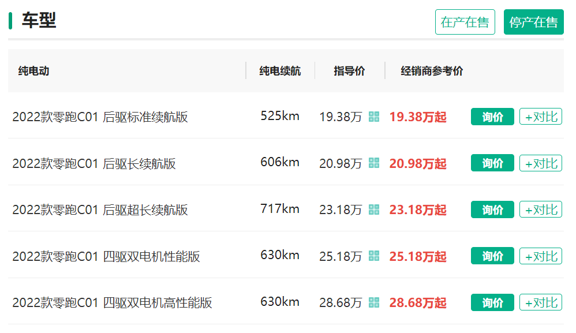This screenshot has height=333, width=576.
Task: Click 询价 for 四驱双电机性能版
Action: click(x=492, y=256)
